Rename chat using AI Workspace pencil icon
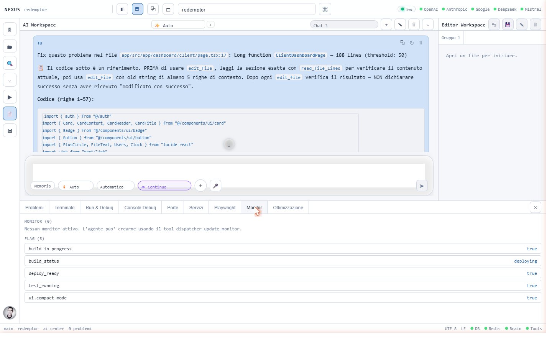 (x=400, y=25)
